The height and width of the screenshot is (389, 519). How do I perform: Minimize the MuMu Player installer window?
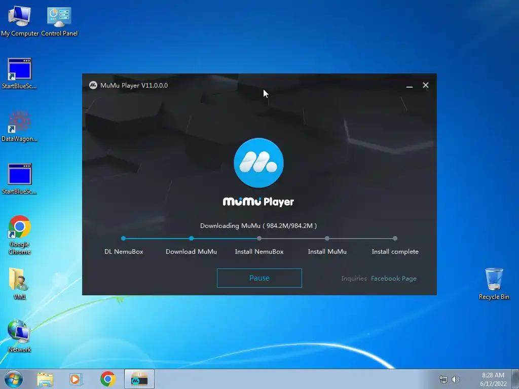click(x=410, y=85)
